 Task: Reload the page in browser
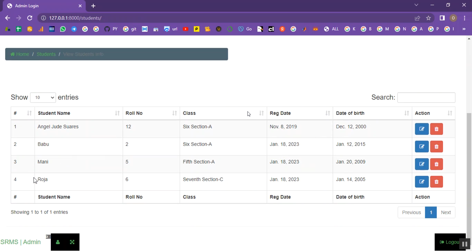click(30, 18)
